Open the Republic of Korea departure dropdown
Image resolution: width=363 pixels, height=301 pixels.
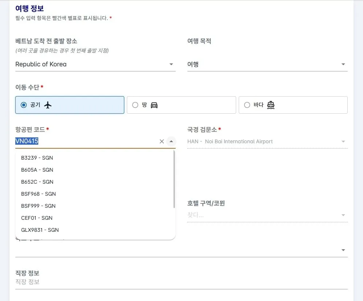tap(95, 64)
